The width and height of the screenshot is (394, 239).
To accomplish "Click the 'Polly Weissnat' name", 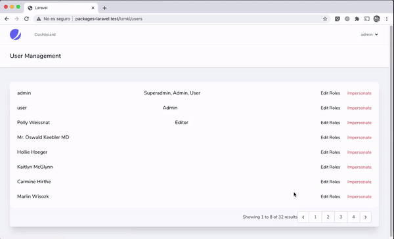I will tap(33, 123).
